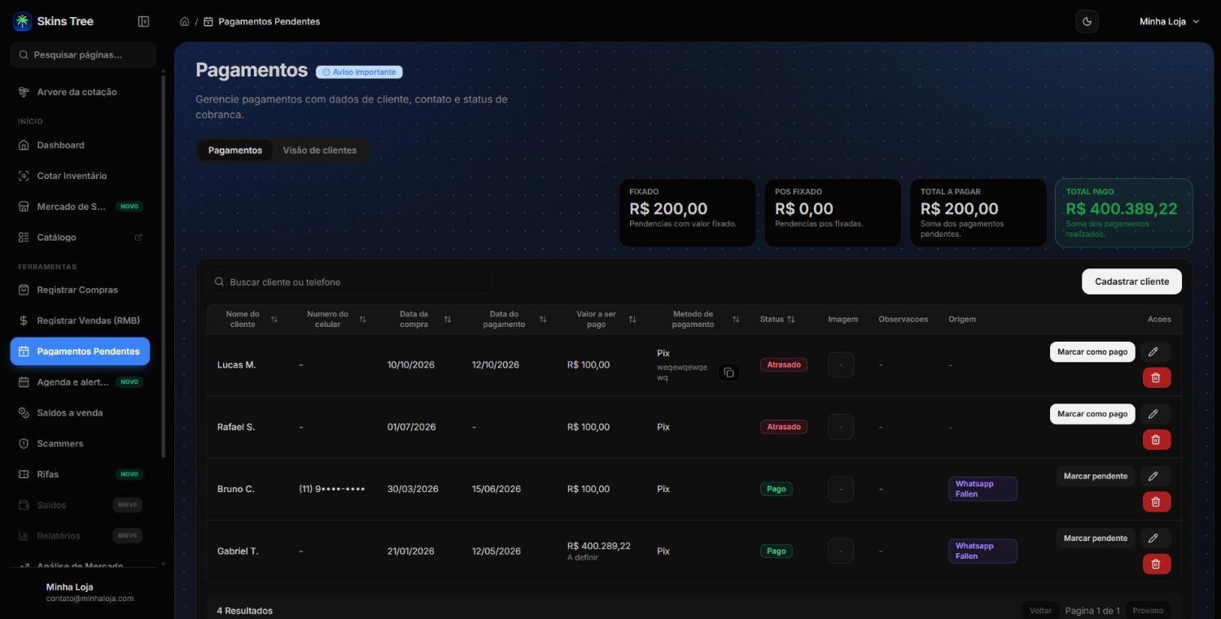Click the Skins Tree palm logo
Screen dimensions: 1221x619
click(x=22, y=22)
